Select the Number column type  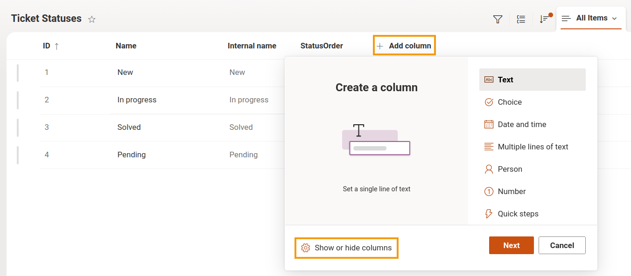[x=533, y=191]
